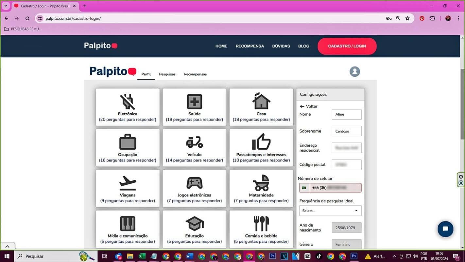This screenshot has width=465, height=262.
Task: Click the Gênero field
Action: pos(347,244)
